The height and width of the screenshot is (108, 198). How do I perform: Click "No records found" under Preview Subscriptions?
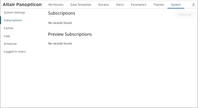[x=60, y=43]
